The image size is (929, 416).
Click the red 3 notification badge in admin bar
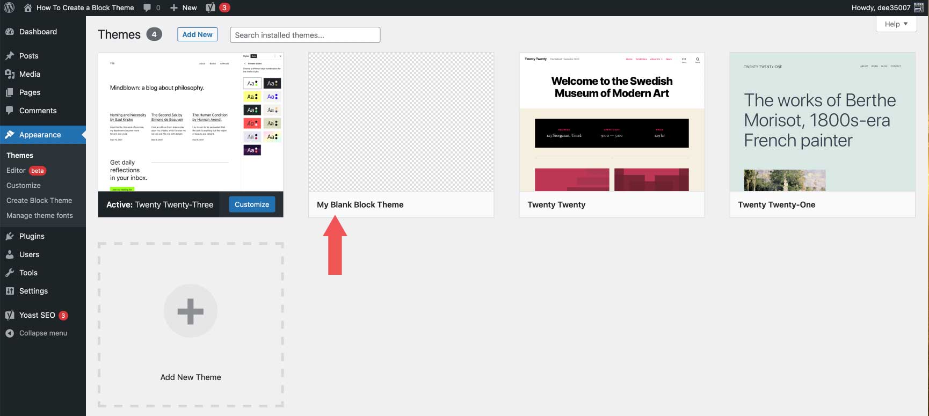click(224, 8)
